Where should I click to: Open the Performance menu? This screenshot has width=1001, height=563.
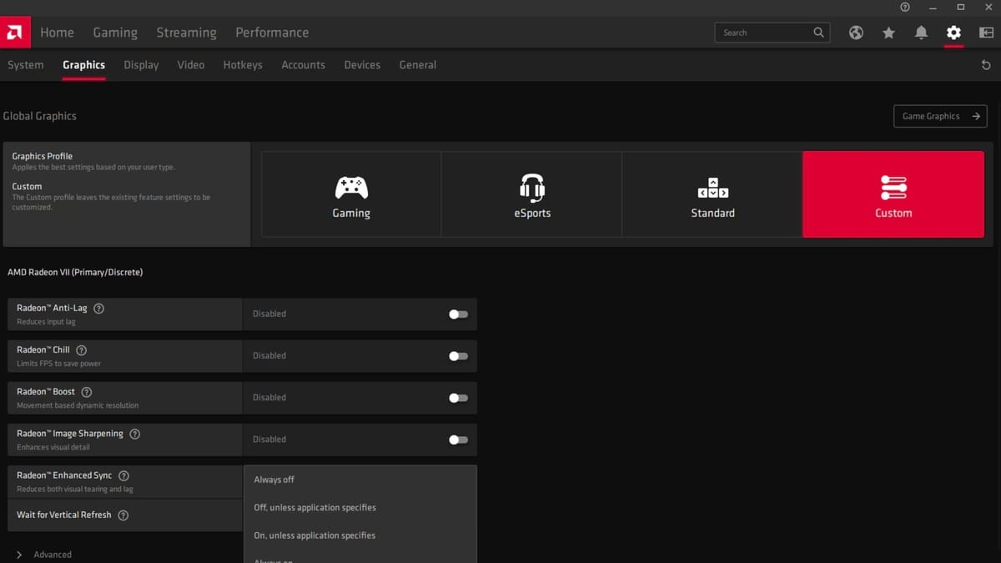click(272, 33)
